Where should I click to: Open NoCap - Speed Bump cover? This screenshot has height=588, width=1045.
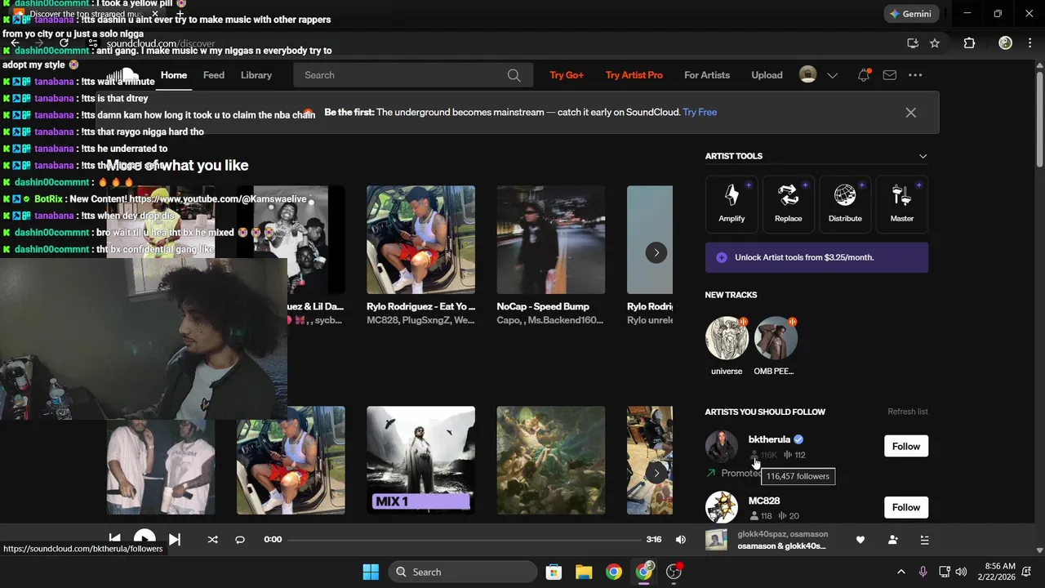[551, 240]
